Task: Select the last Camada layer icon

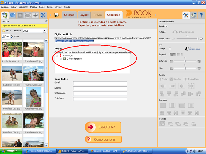Action: coord(193,124)
